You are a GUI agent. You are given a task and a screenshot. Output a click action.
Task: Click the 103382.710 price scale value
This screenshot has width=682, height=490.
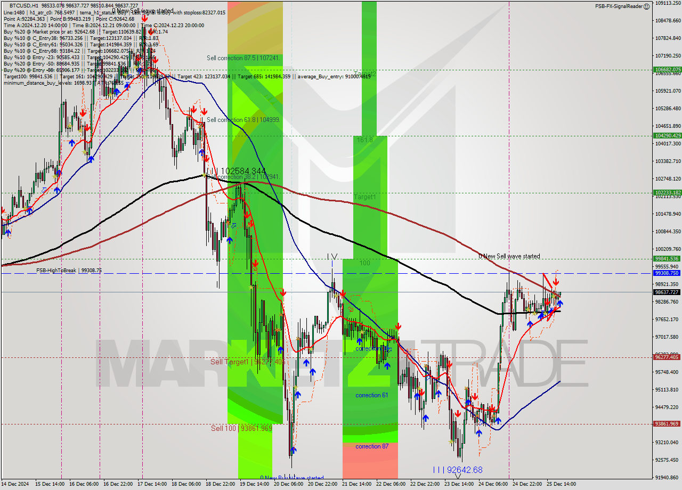[x=668, y=161]
